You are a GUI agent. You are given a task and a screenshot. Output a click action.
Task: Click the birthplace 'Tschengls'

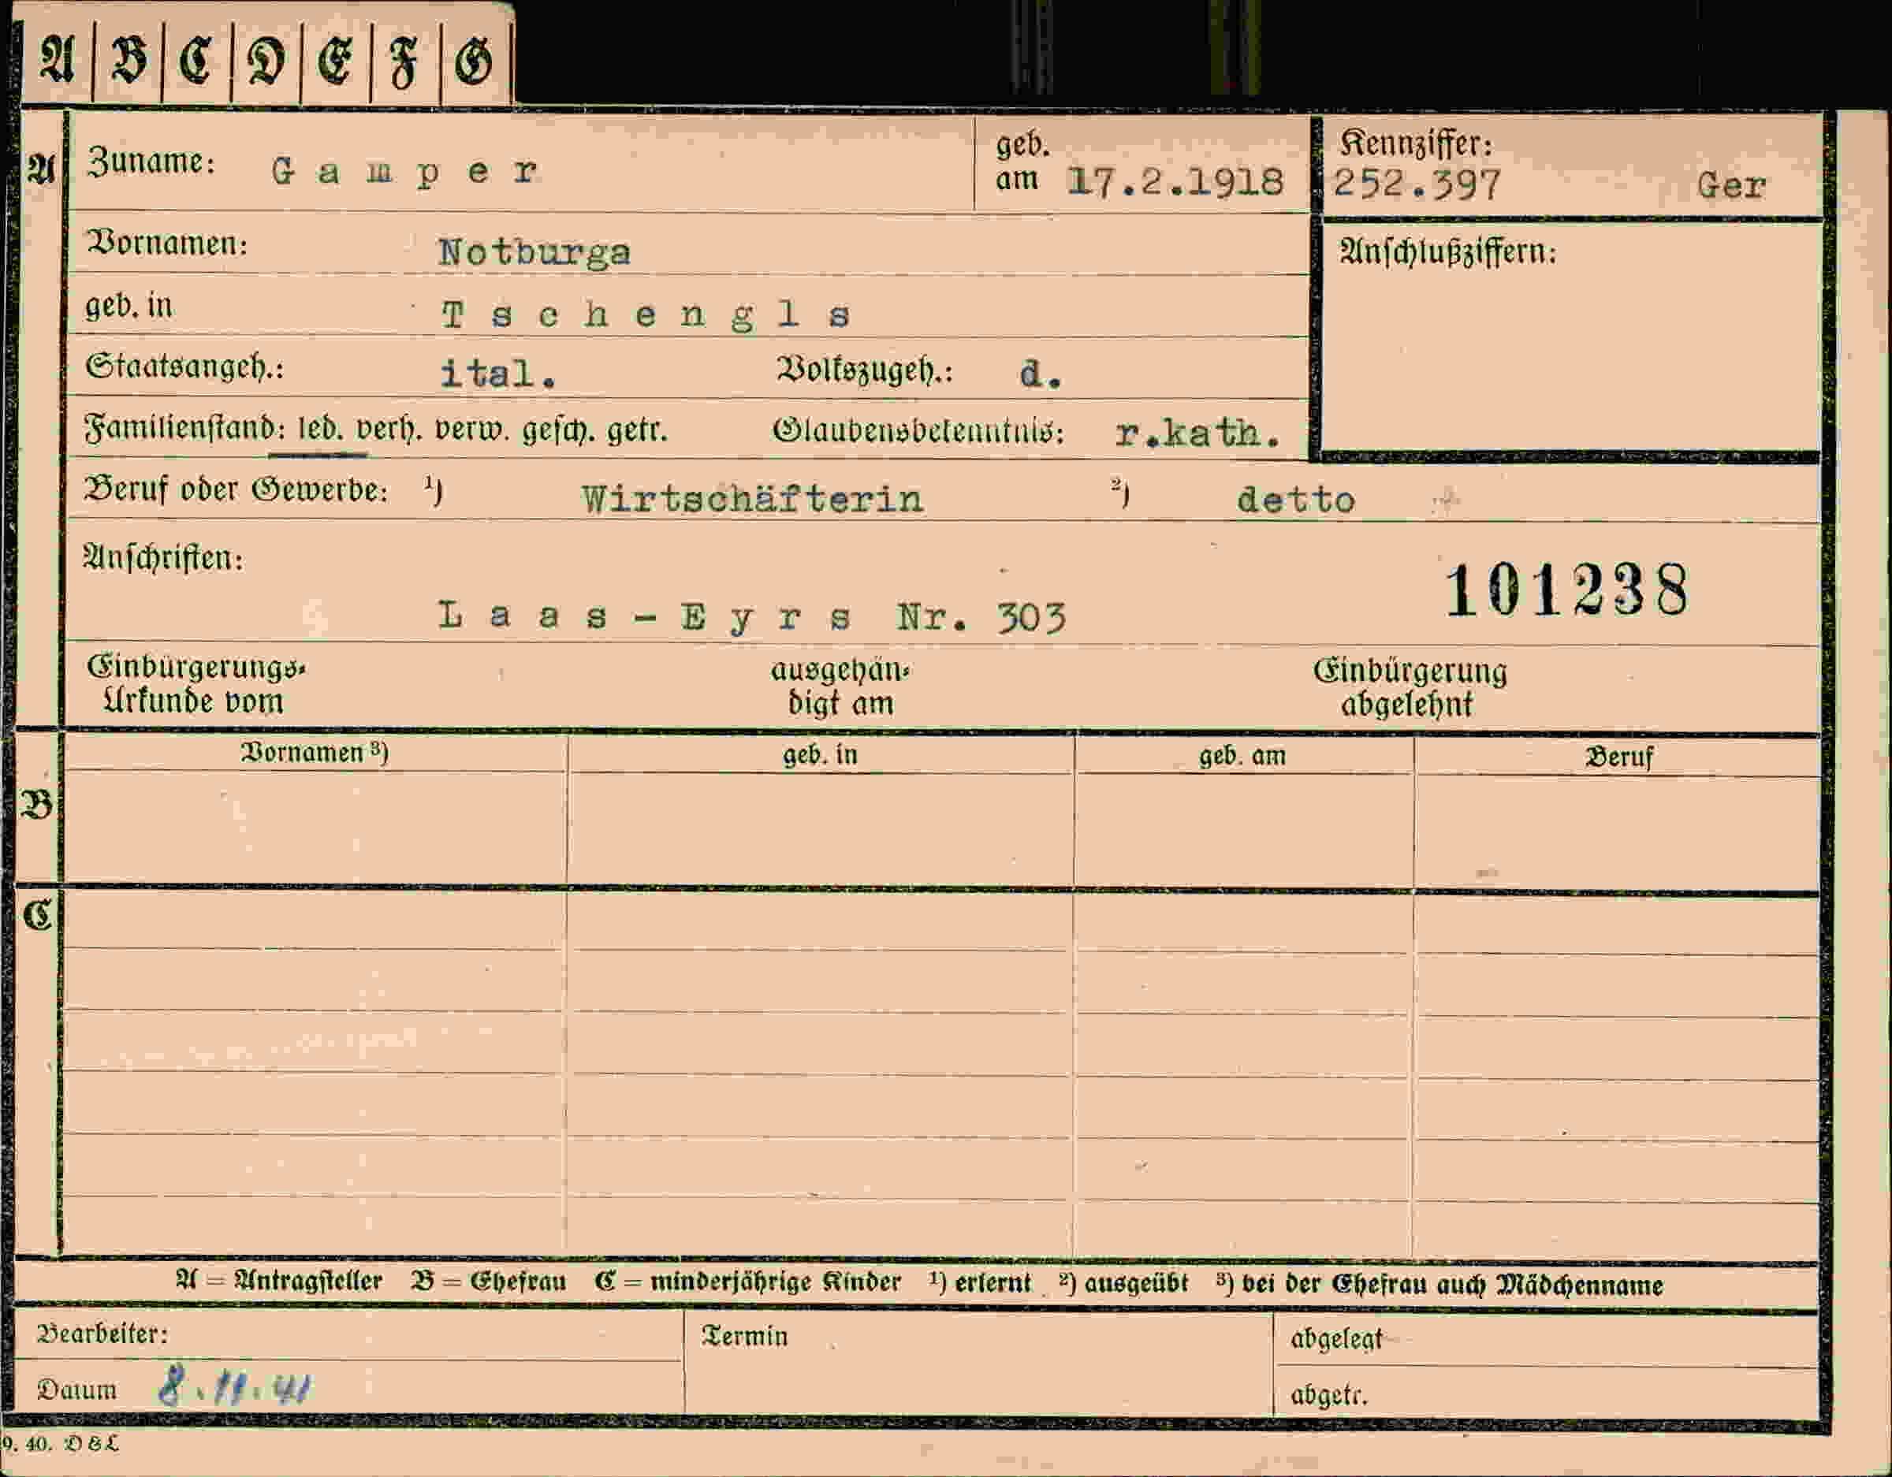click(646, 314)
